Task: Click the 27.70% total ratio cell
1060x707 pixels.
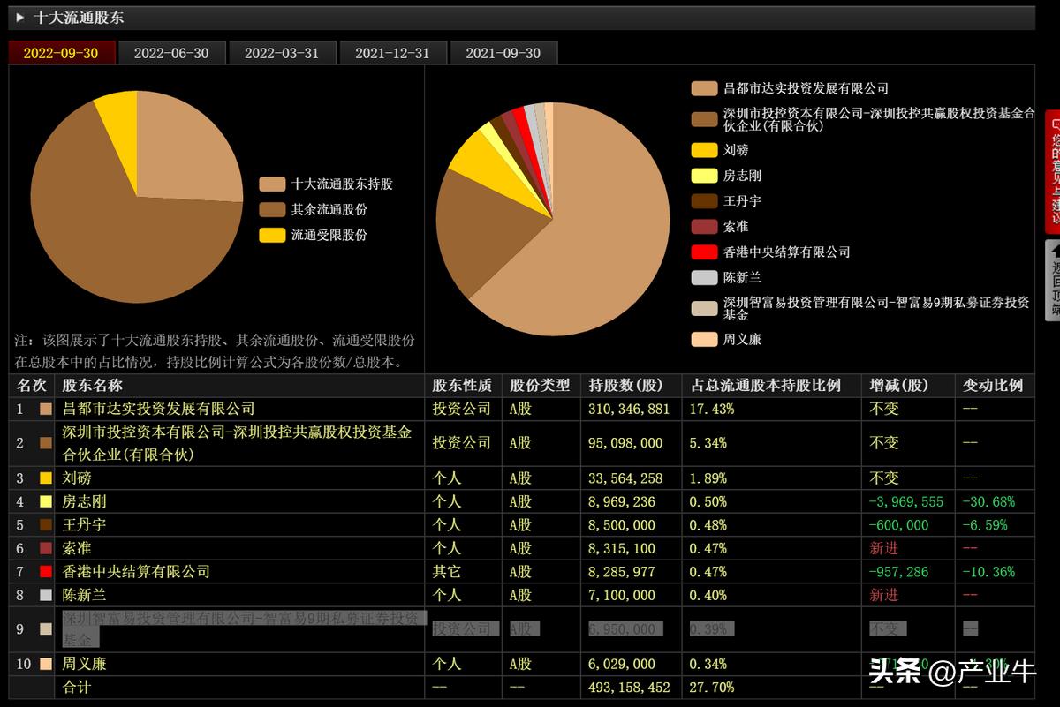Action: coord(711,687)
